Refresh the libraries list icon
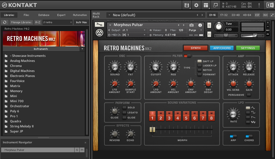Viewport: 275px width, 159px height. click(5, 22)
